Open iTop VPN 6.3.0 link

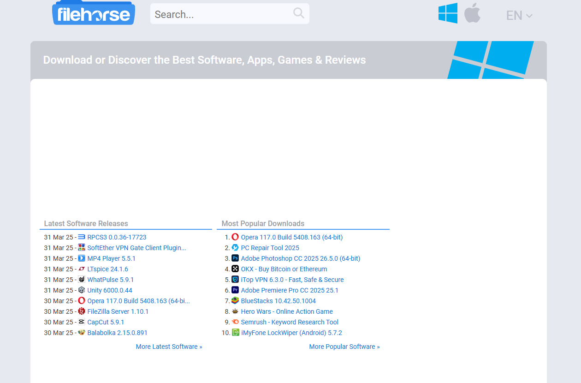[x=292, y=280]
